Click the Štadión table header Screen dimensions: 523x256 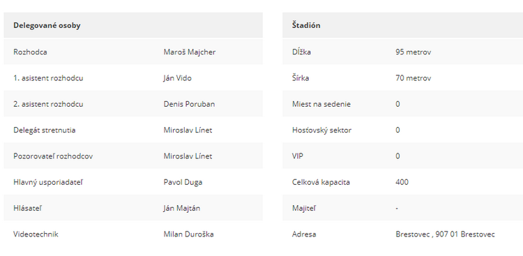pos(306,25)
